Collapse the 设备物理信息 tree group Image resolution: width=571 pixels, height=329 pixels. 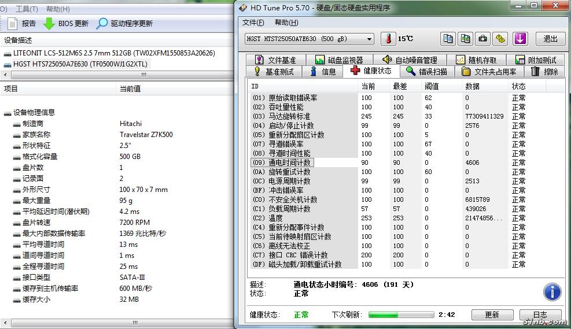[x=8, y=113]
